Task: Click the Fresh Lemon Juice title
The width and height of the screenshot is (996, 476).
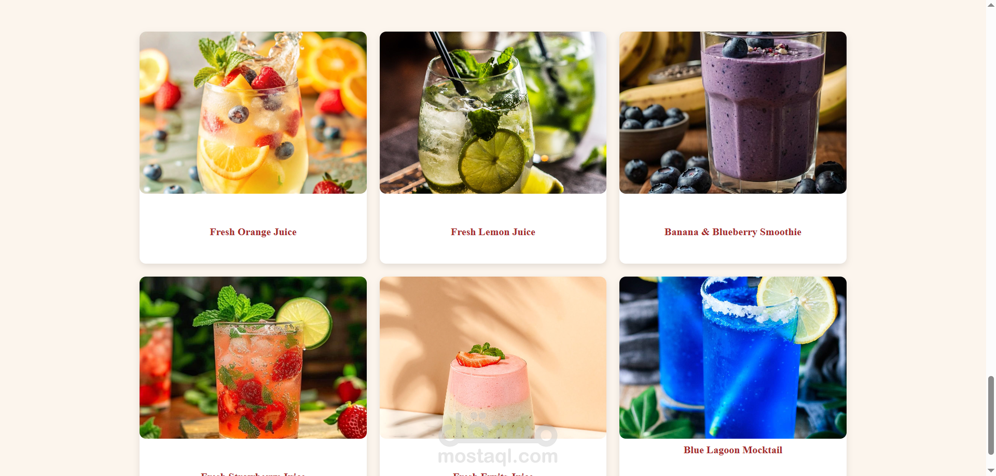Action: (x=493, y=232)
